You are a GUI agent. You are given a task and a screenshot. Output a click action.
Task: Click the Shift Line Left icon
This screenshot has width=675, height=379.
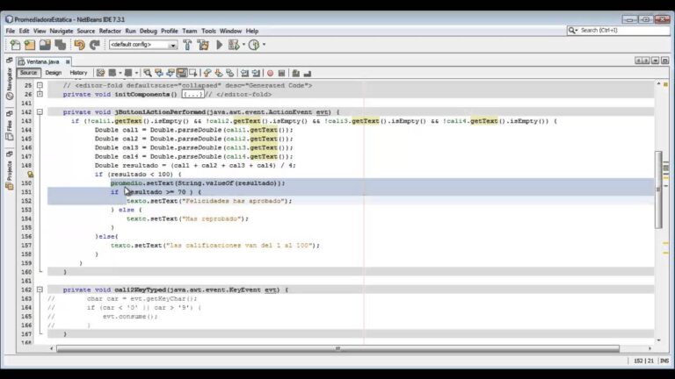click(244, 73)
